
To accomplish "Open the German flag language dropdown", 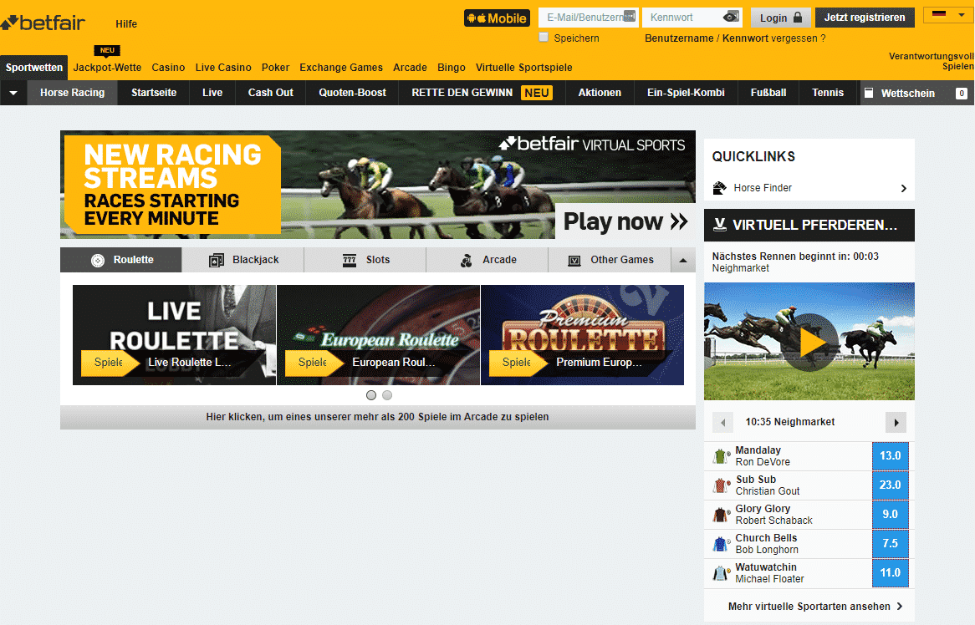I will click(x=948, y=14).
